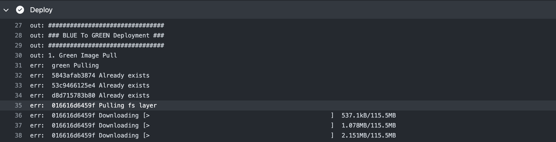Click the Deploy step title

(41, 10)
